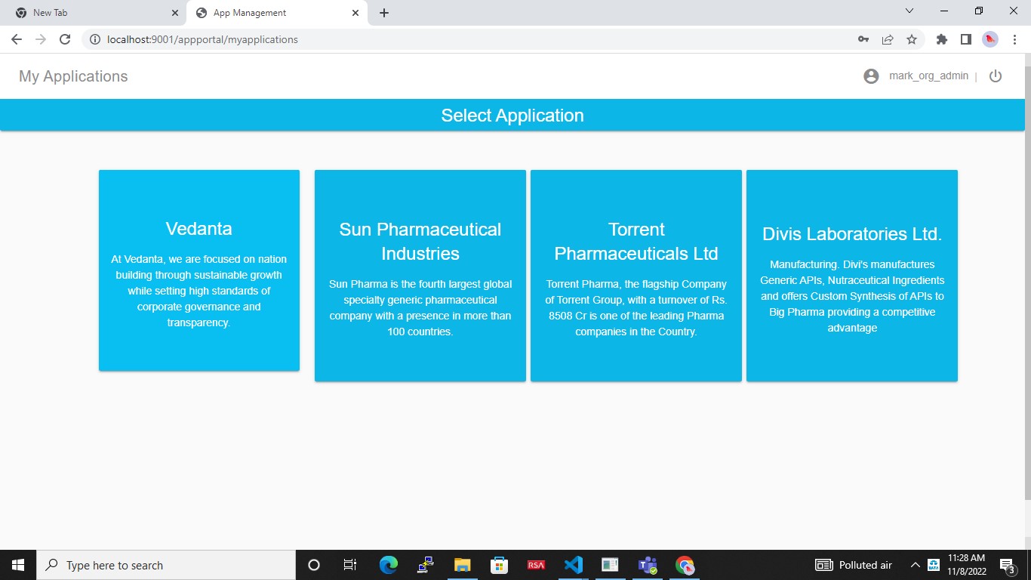Click the page vertical scrollbar
The height and width of the screenshot is (580, 1031).
[1027, 282]
